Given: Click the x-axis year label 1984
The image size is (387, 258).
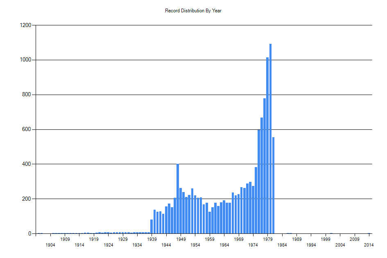Looking at the screenshot, I should tap(282, 245).
